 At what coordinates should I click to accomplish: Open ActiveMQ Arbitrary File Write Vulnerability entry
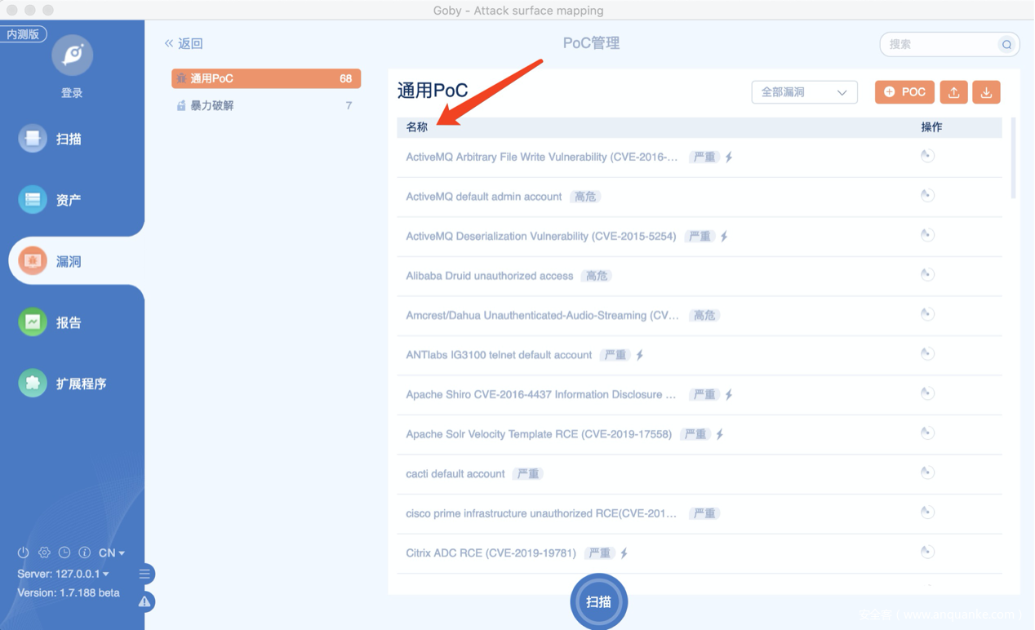click(x=542, y=157)
